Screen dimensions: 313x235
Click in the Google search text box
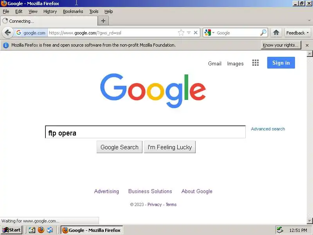point(145,132)
